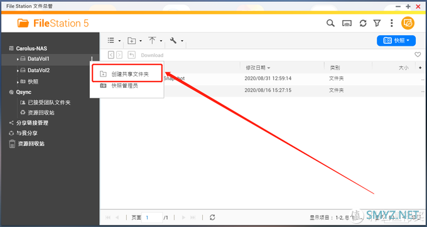Go to previous page pagination arrow
Screen dimensions: 427x227
click(x=117, y=218)
